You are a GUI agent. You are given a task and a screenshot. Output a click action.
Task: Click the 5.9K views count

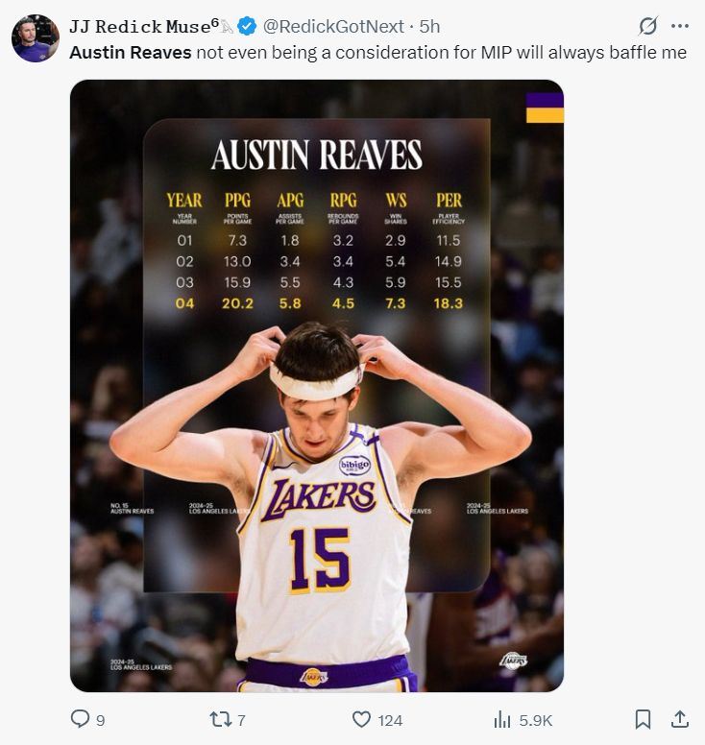(535, 720)
